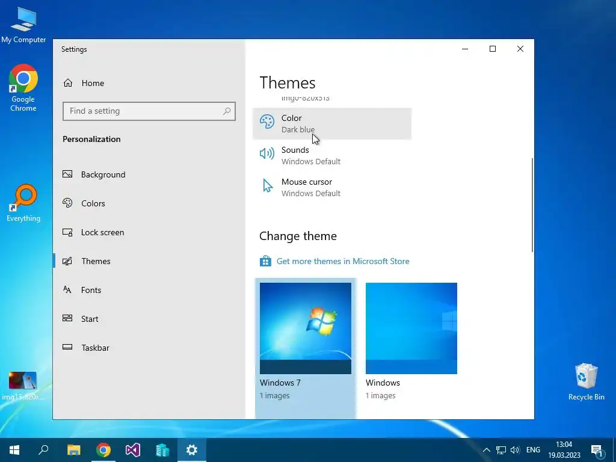Open Color Dark blue theme option
616x462 pixels.
pyautogui.click(x=332, y=123)
